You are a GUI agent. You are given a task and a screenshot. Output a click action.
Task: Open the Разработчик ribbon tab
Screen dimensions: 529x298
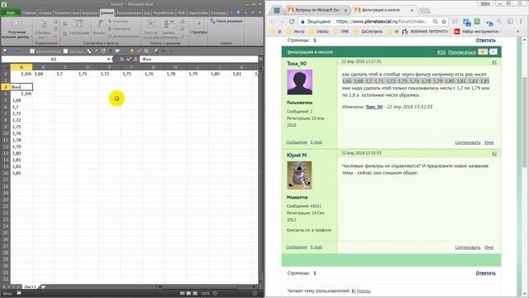(x=164, y=13)
